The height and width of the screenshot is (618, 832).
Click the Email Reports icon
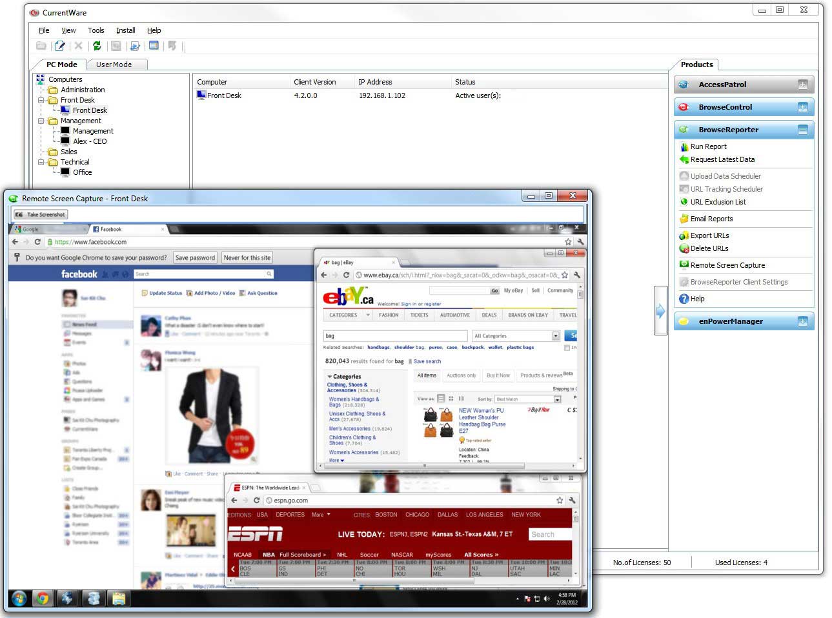tap(684, 219)
